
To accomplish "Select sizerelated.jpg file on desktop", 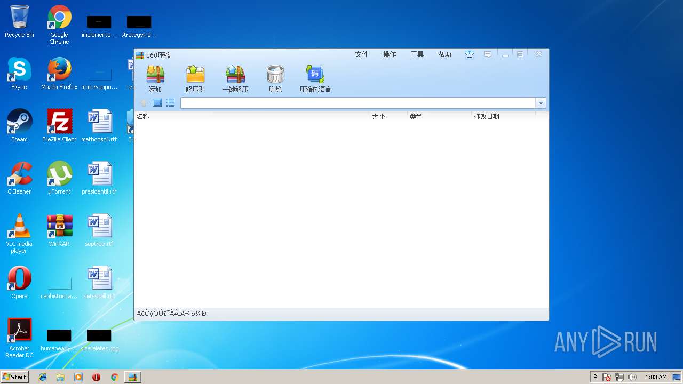I will 99,340.
